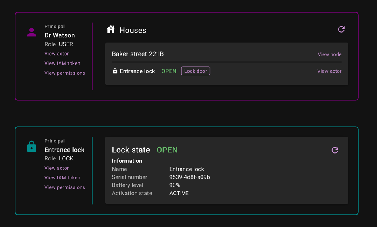Image resolution: width=377 pixels, height=227 pixels.
Task: Select the Baker street 221B house title
Action: pos(138,54)
